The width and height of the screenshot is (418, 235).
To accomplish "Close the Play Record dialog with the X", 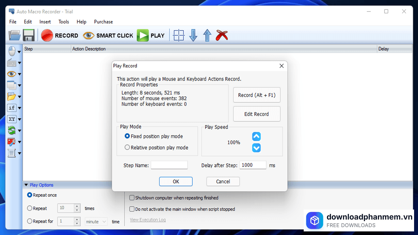I will pos(281,66).
